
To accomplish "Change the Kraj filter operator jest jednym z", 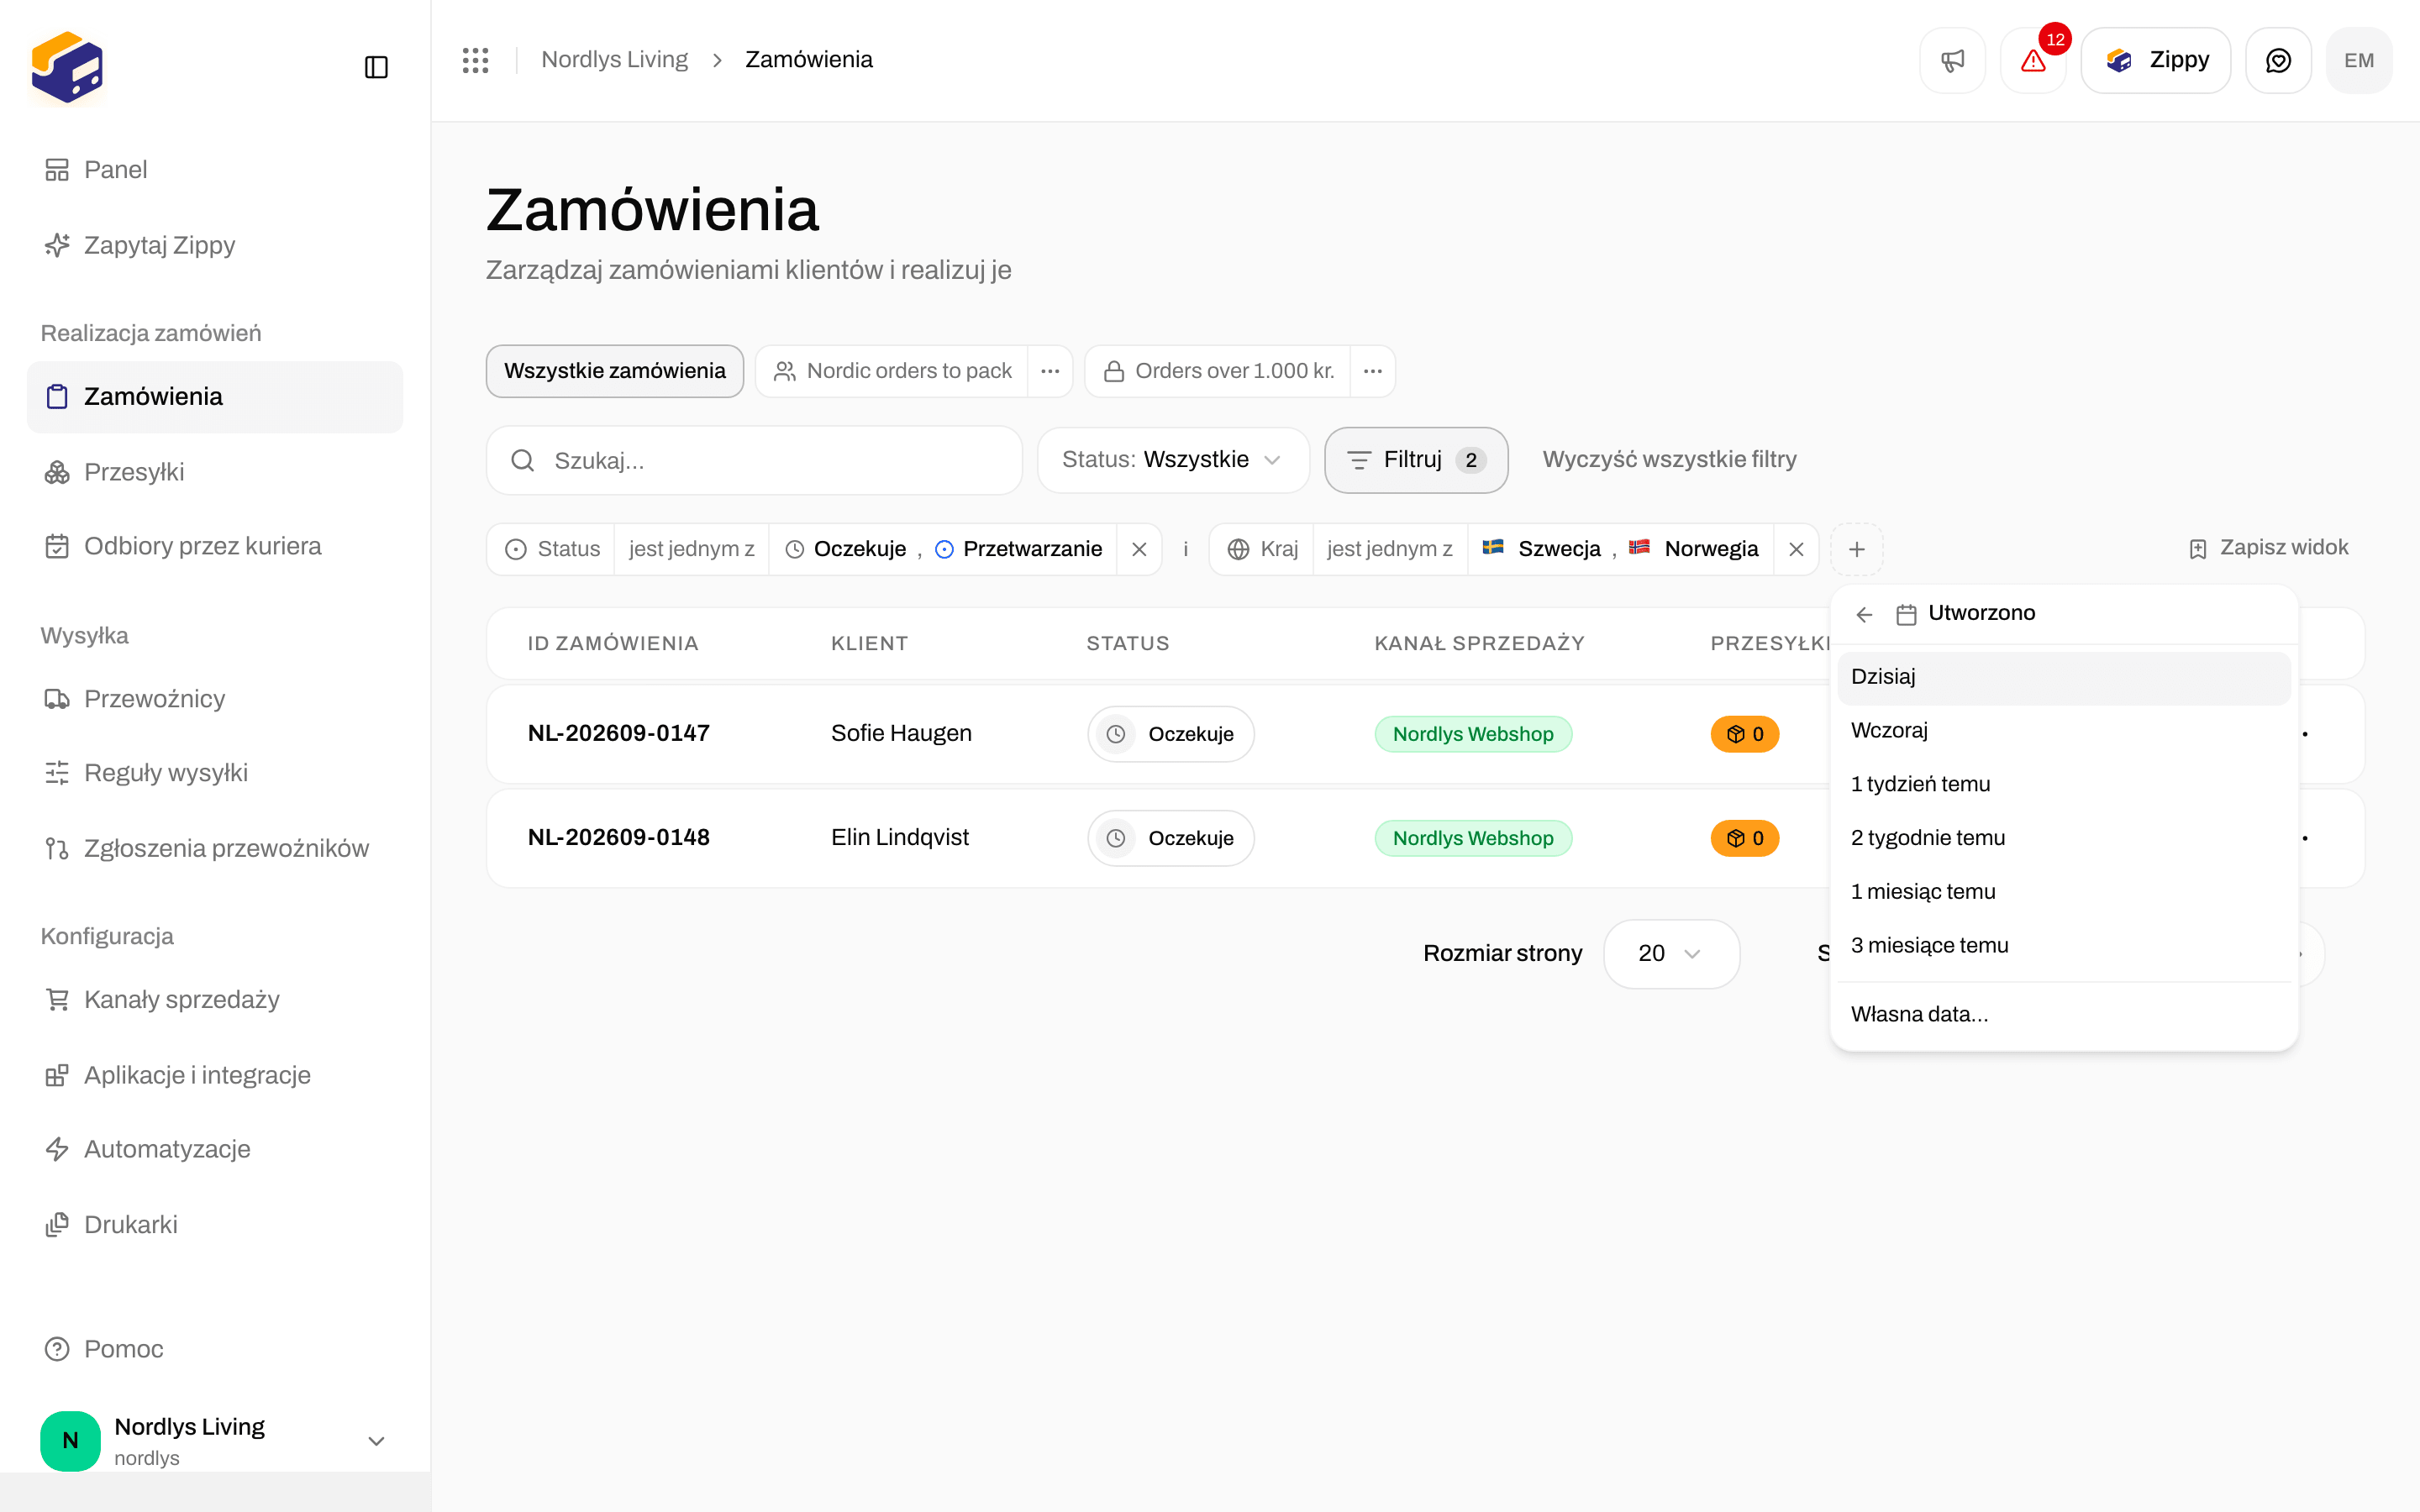I will pyautogui.click(x=1390, y=549).
